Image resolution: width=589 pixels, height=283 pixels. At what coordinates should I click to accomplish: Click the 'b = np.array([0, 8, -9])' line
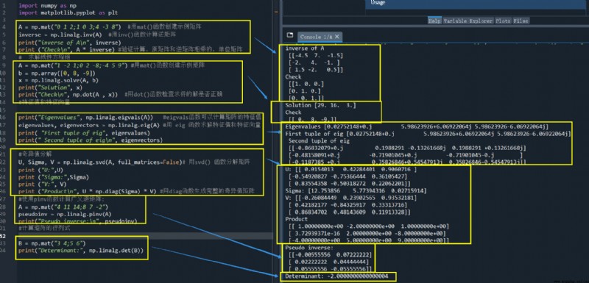[57, 73]
